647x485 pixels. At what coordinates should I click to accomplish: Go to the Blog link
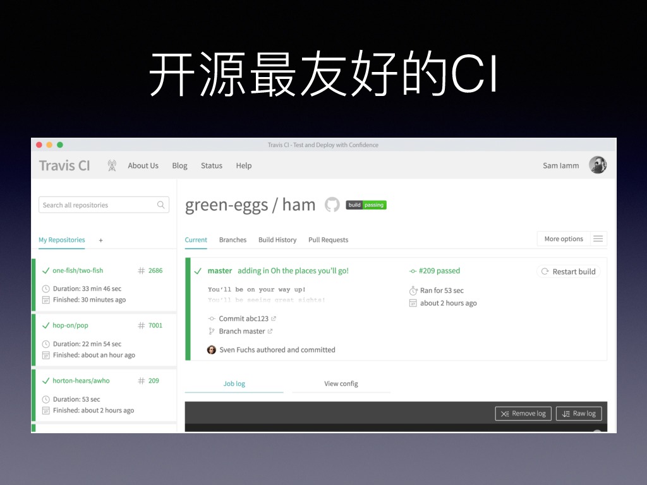pyautogui.click(x=179, y=166)
